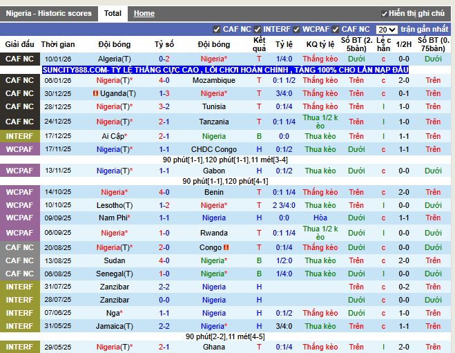Click red card icon beside Congo
Image resolution: width=455 pixels, height=353 pixels.
click(226, 247)
